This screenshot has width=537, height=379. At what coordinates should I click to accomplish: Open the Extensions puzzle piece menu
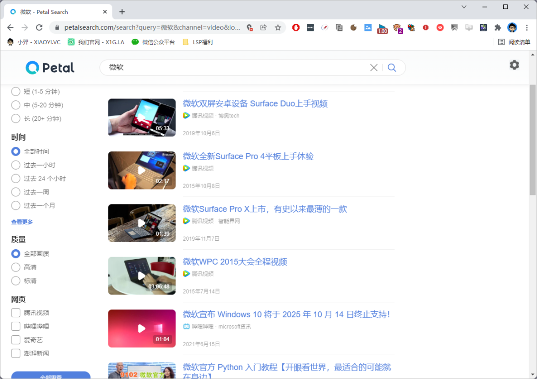tap(498, 27)
